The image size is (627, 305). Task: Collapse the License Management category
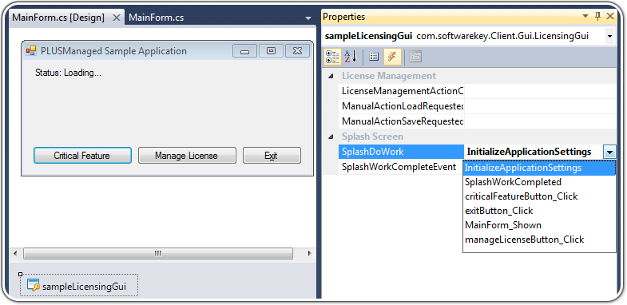(331, 76)
